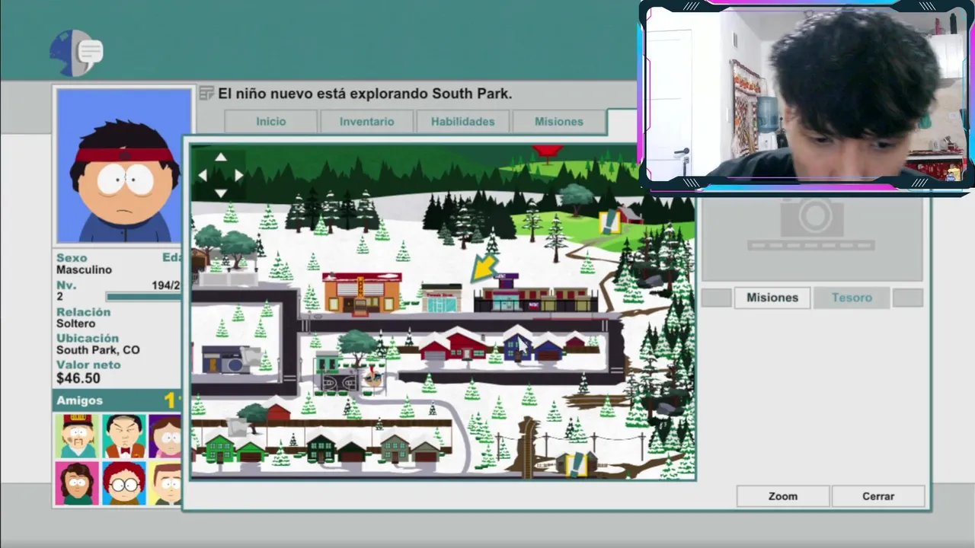Screen dimensions: 975x548
Task: Open friend on purple background
Action: [165, 436]
